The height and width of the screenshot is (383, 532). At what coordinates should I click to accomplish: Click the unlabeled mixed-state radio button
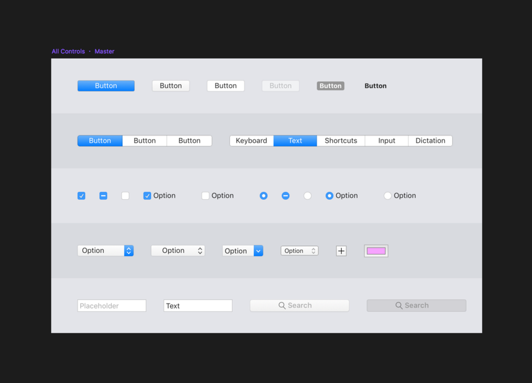click(x=286, y=195)
